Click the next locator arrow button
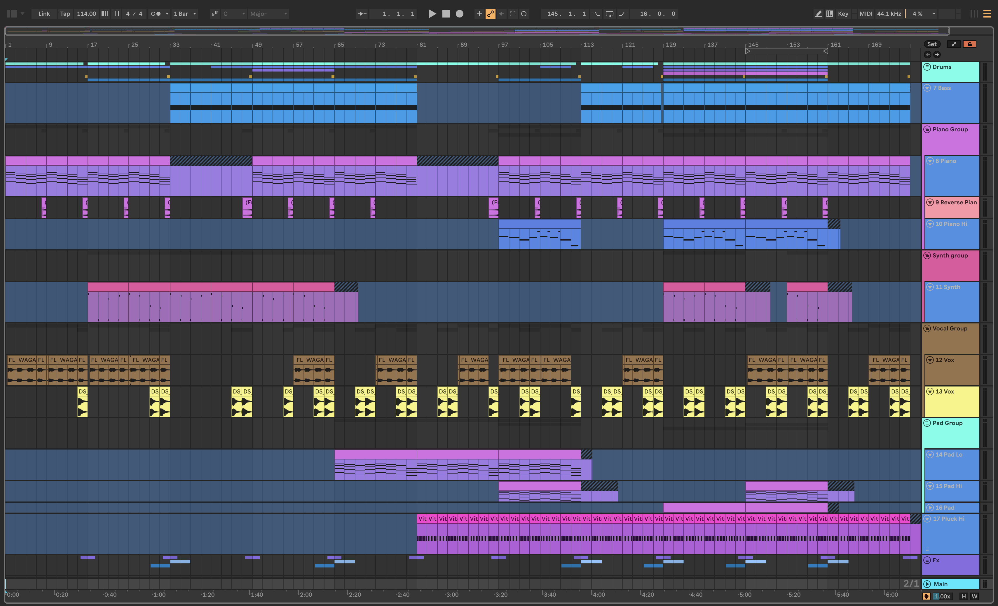The height and width of the screenshot is (606, 998). coord(937,55)
